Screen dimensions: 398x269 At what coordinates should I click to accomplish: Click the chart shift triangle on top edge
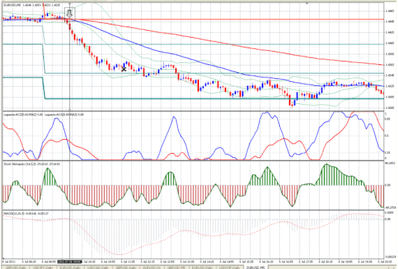[307, 3]
